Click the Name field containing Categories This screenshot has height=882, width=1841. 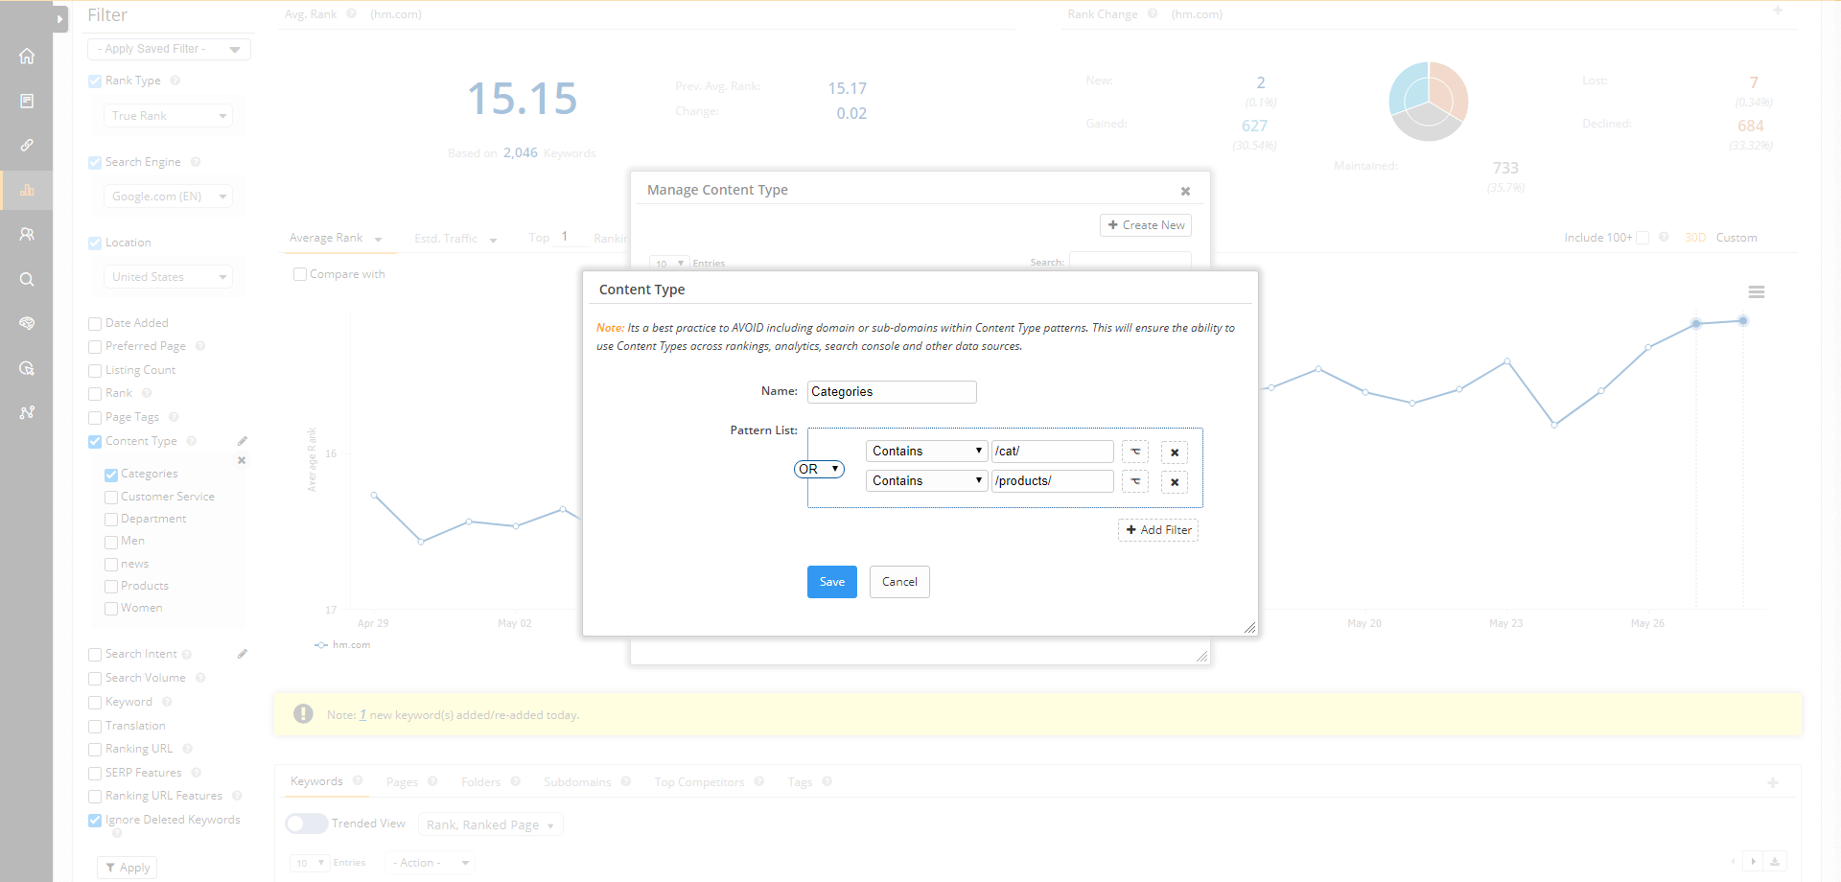[892, 392]
